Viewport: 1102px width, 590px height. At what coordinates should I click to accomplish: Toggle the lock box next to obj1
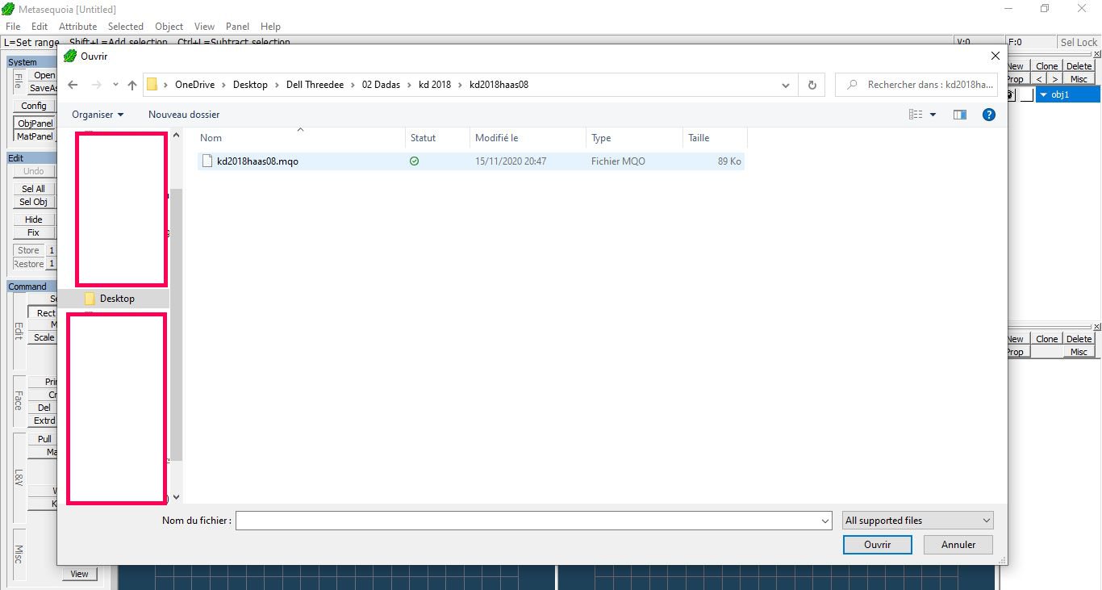click(1026, 94)
